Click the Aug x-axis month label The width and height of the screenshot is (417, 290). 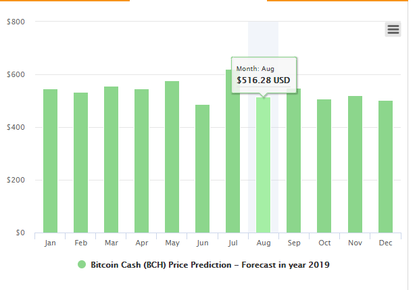click(x=264, y=243)
